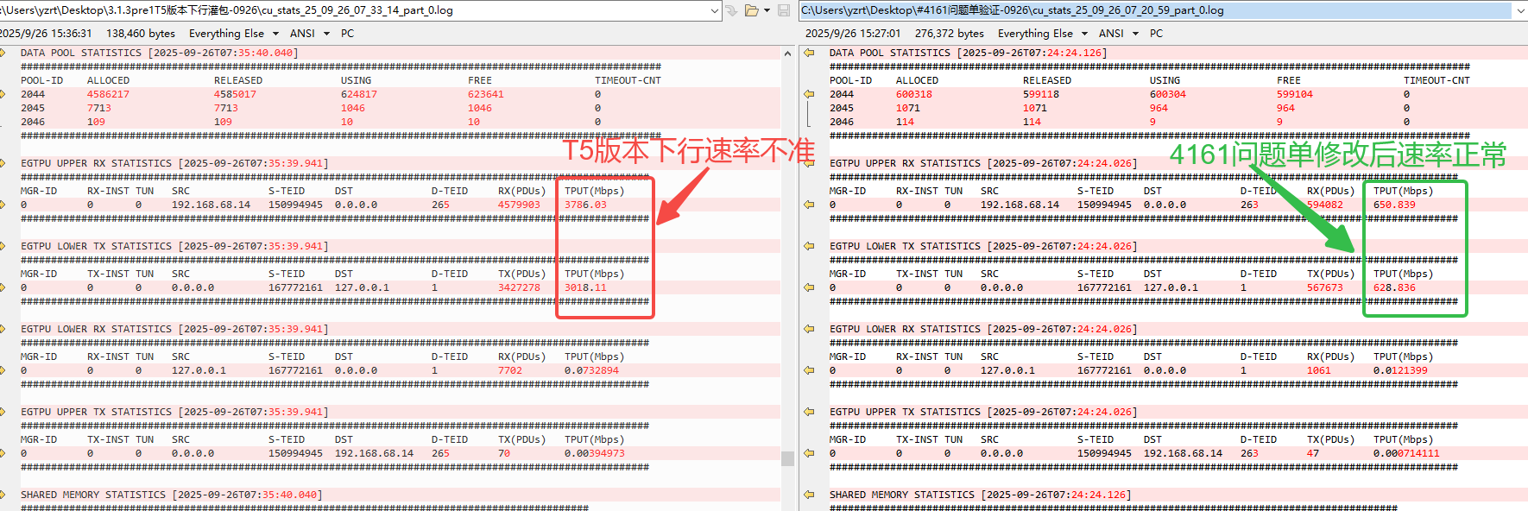Click right pane PC line ending label

coord(1156,34)
